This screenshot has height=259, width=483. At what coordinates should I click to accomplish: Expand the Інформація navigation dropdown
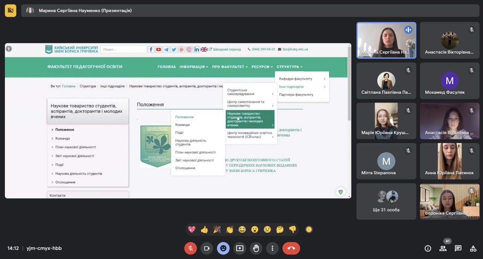pos(194,67)
